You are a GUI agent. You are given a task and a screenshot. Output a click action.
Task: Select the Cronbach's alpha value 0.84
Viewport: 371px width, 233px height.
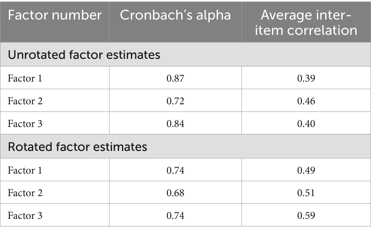175,124
